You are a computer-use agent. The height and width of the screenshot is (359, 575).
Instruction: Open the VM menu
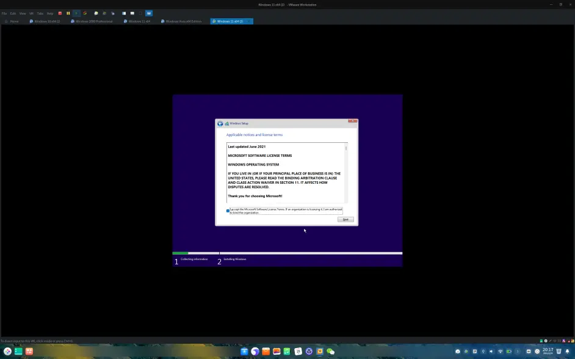(31, 13)
